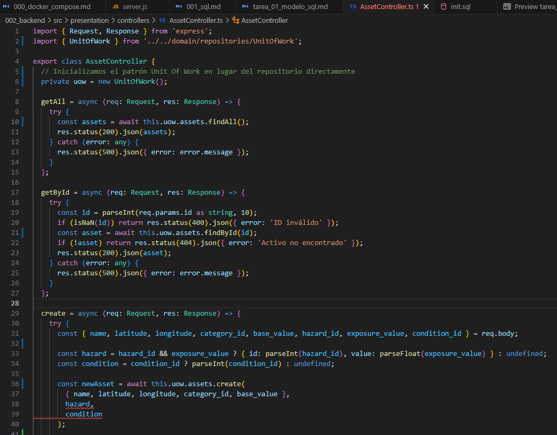Click the database icon on init.sql tab
557x435 pixels.
pos(444,7)
